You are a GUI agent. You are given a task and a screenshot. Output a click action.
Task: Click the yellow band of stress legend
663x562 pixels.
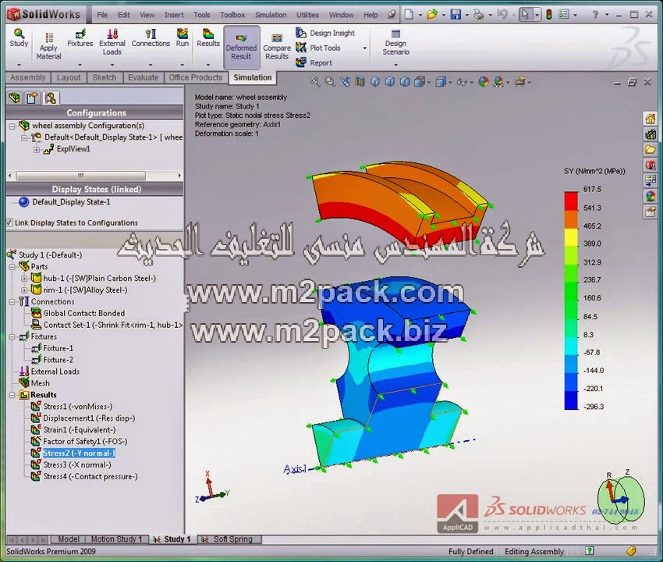point(571,237)
